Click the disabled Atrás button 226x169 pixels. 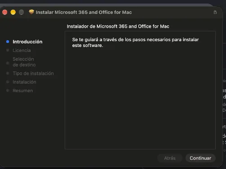pyautogui.click(x=170, y=158)
